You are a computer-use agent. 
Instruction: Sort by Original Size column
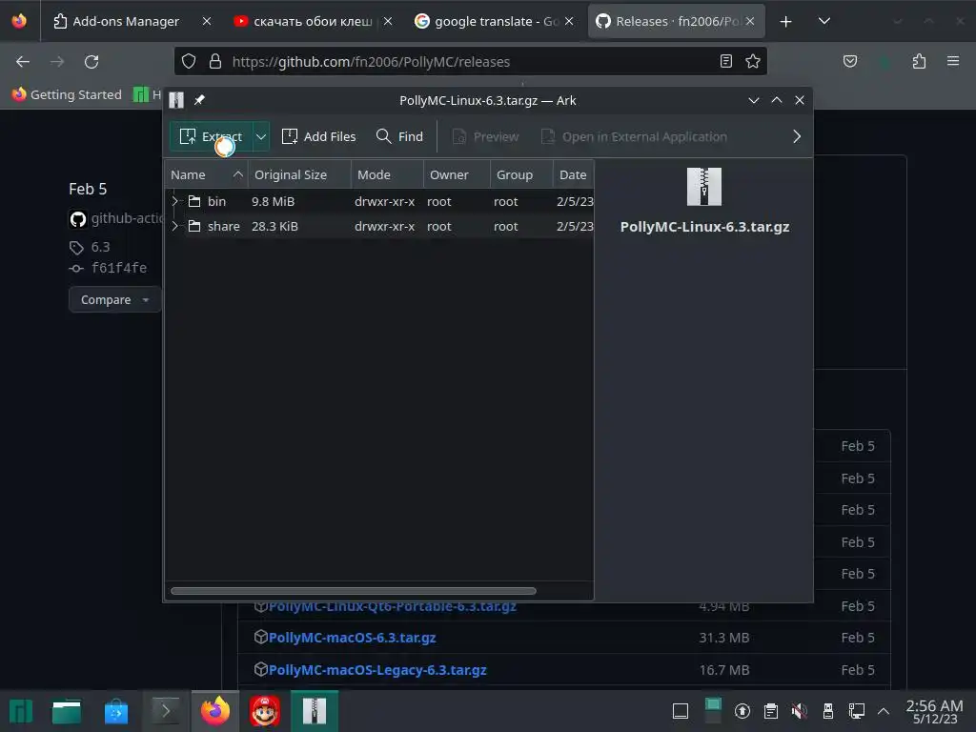pos(299,175)
